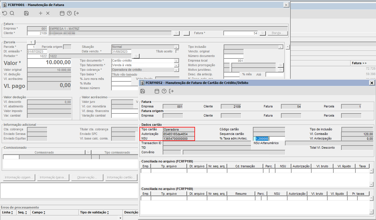Image resolution: width=376 pixels, height=220 pixels.
Task: Open the Tipo cobrança dropdown list
Action: tap(176, 70)
